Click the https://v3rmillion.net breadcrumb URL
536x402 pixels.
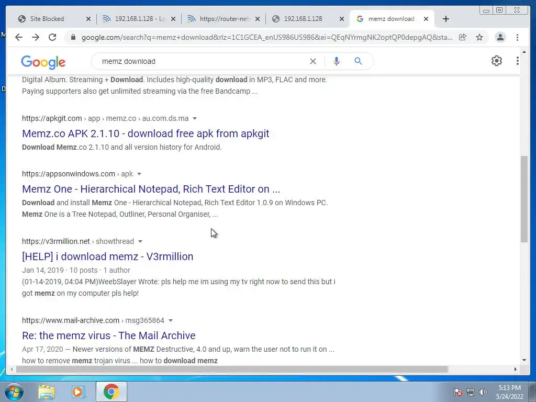[x=56, y=241]
